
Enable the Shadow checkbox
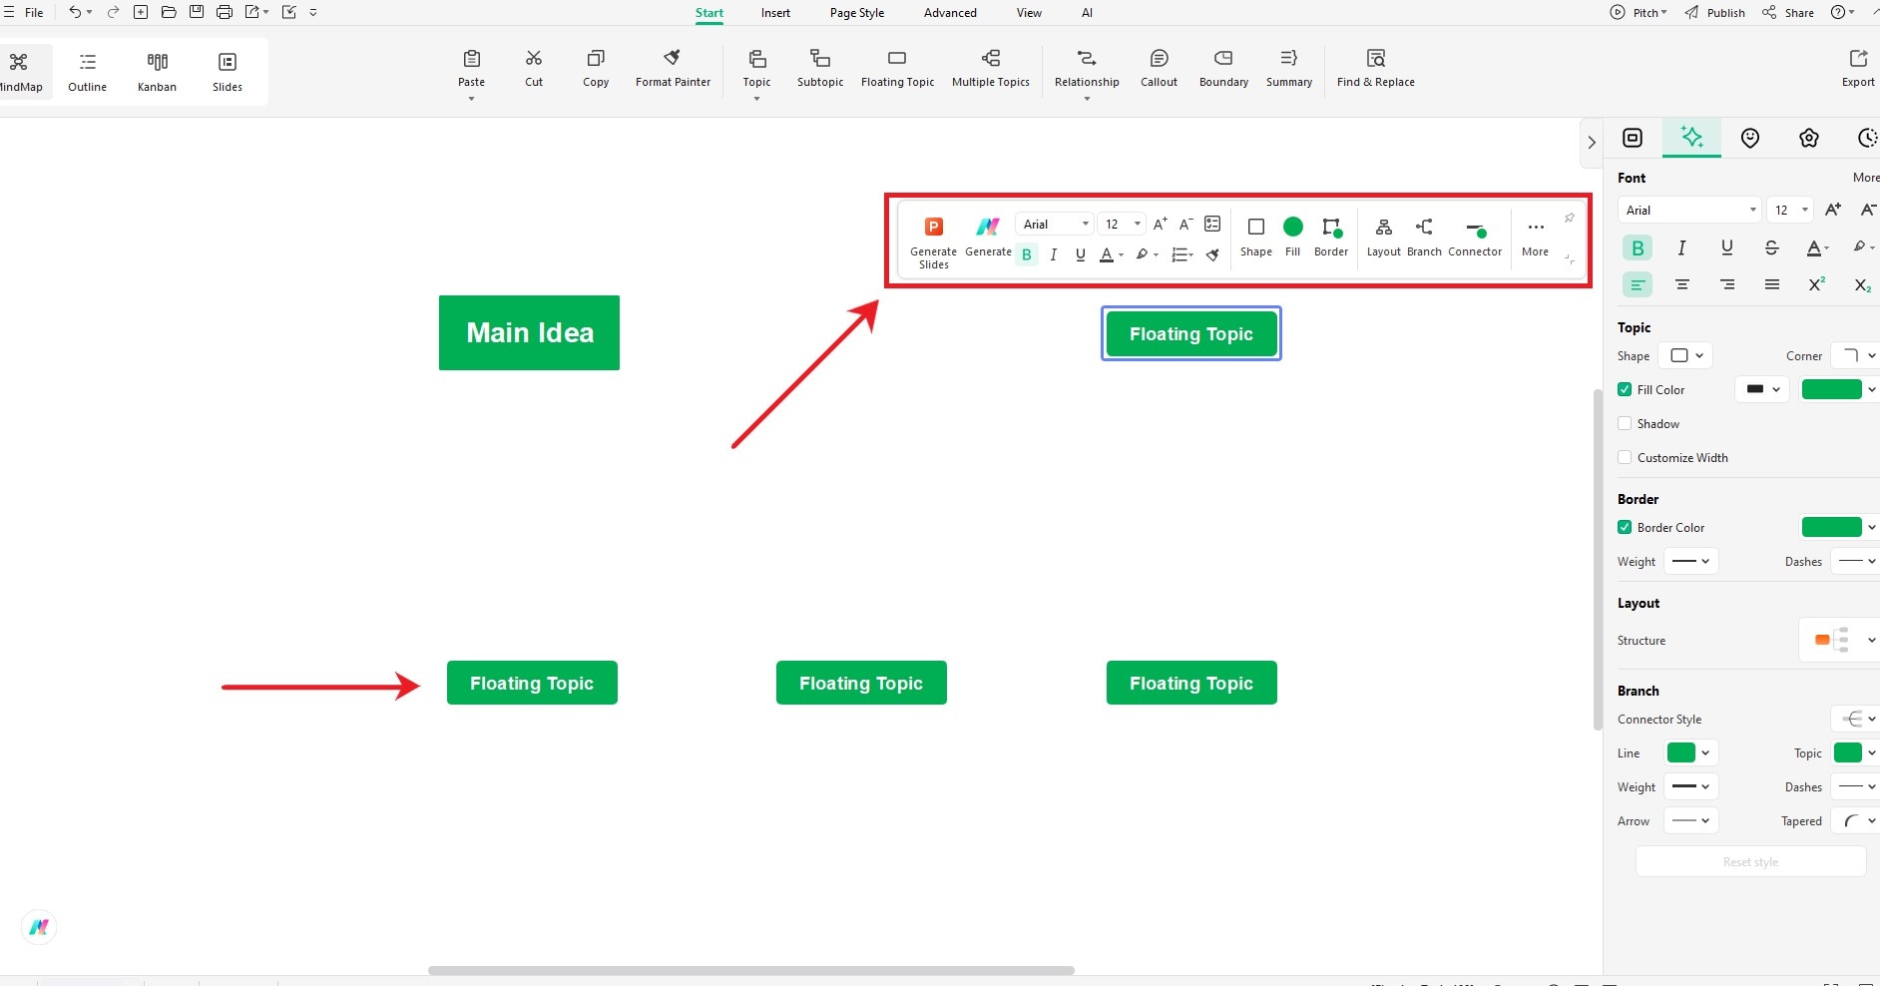tap(1625, 423)
